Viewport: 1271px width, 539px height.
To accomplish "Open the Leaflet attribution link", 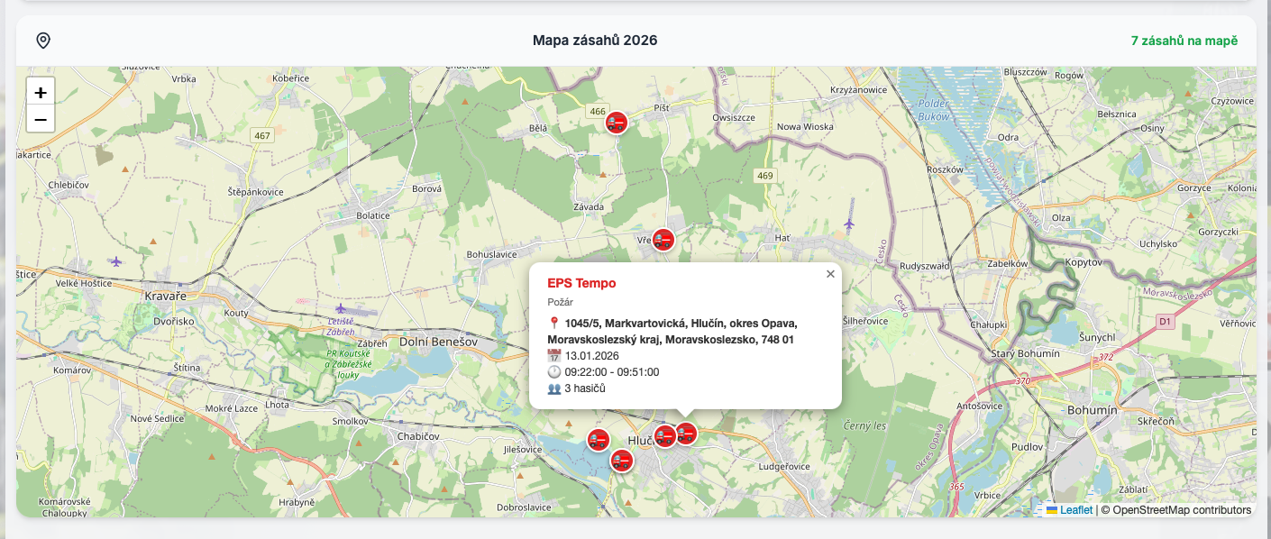I will click(x=1078, y=508).
